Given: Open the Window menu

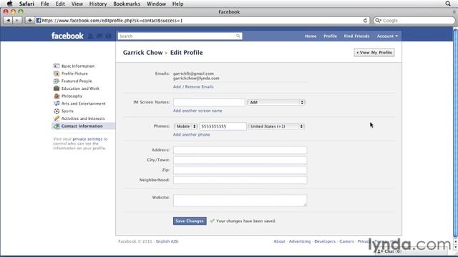Looking at the screenshot, I should click(x=156, y=4).
